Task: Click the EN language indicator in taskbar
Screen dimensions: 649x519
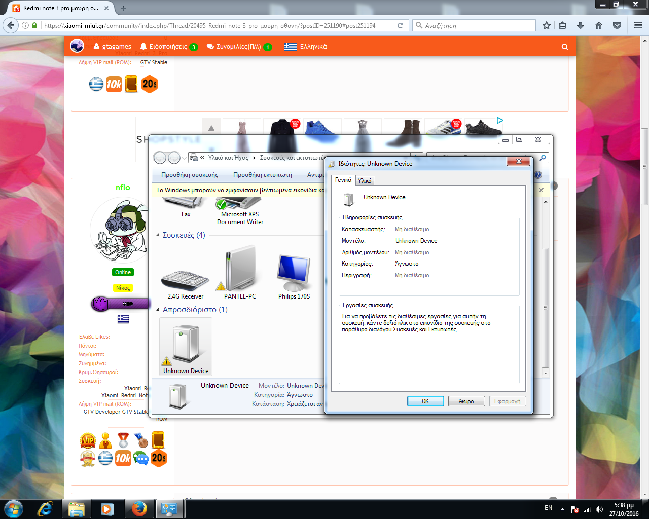Action: pyautogui.click(x=548, y=508)
